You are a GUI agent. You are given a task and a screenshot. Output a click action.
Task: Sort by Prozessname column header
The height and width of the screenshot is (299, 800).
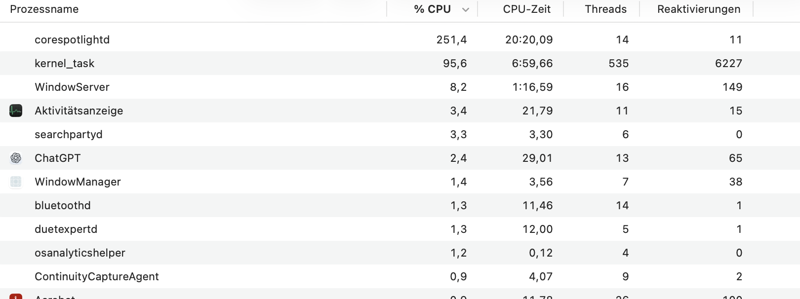(44, 9)
